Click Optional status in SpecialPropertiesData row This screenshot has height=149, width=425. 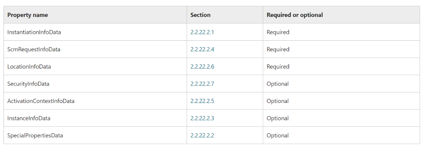pyautogui.click(x=278, y=135)
